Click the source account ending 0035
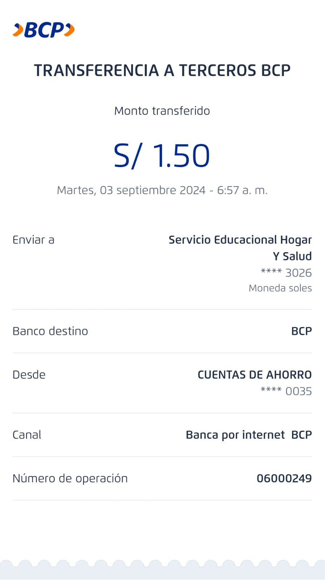This screenshot has width=325, height=580. 286,391
